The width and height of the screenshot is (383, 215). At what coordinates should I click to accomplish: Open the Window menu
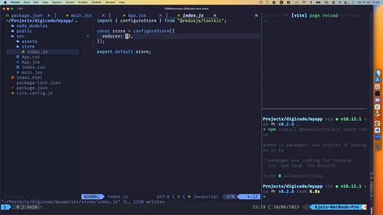tap(110, 2)
